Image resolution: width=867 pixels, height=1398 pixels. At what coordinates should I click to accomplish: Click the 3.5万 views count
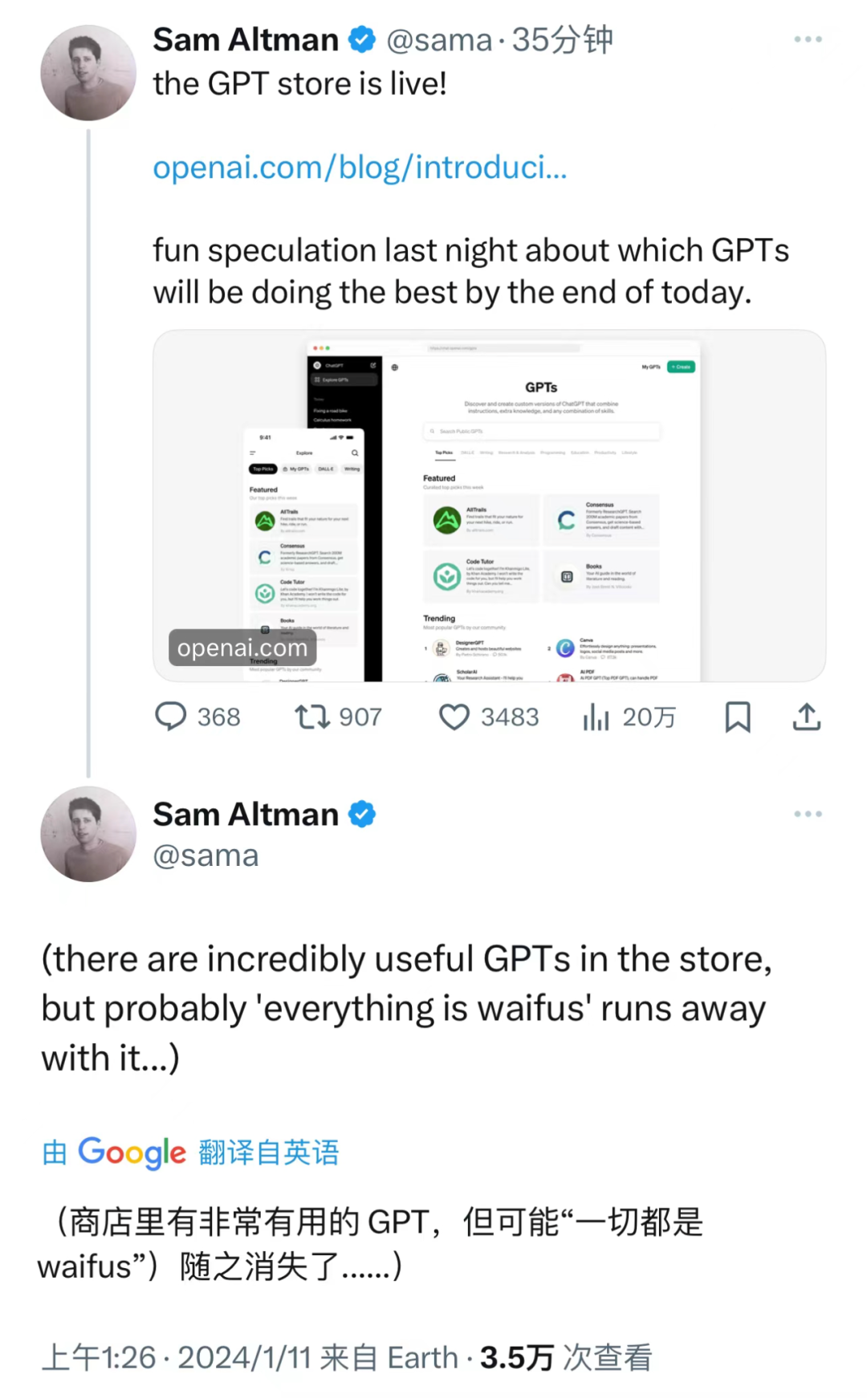(516, 1356)
